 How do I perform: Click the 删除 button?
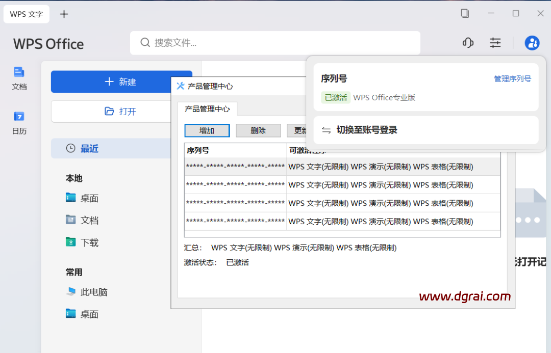coord(258,130)
